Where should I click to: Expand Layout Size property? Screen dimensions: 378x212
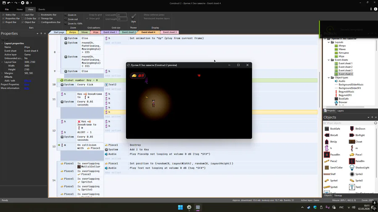point(2,62)
